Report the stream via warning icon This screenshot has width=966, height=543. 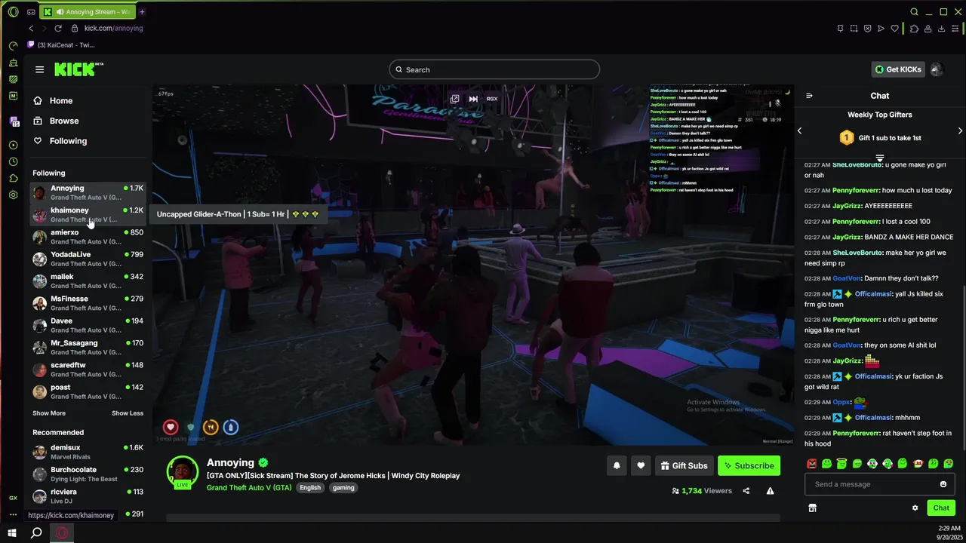click(771, 491)
